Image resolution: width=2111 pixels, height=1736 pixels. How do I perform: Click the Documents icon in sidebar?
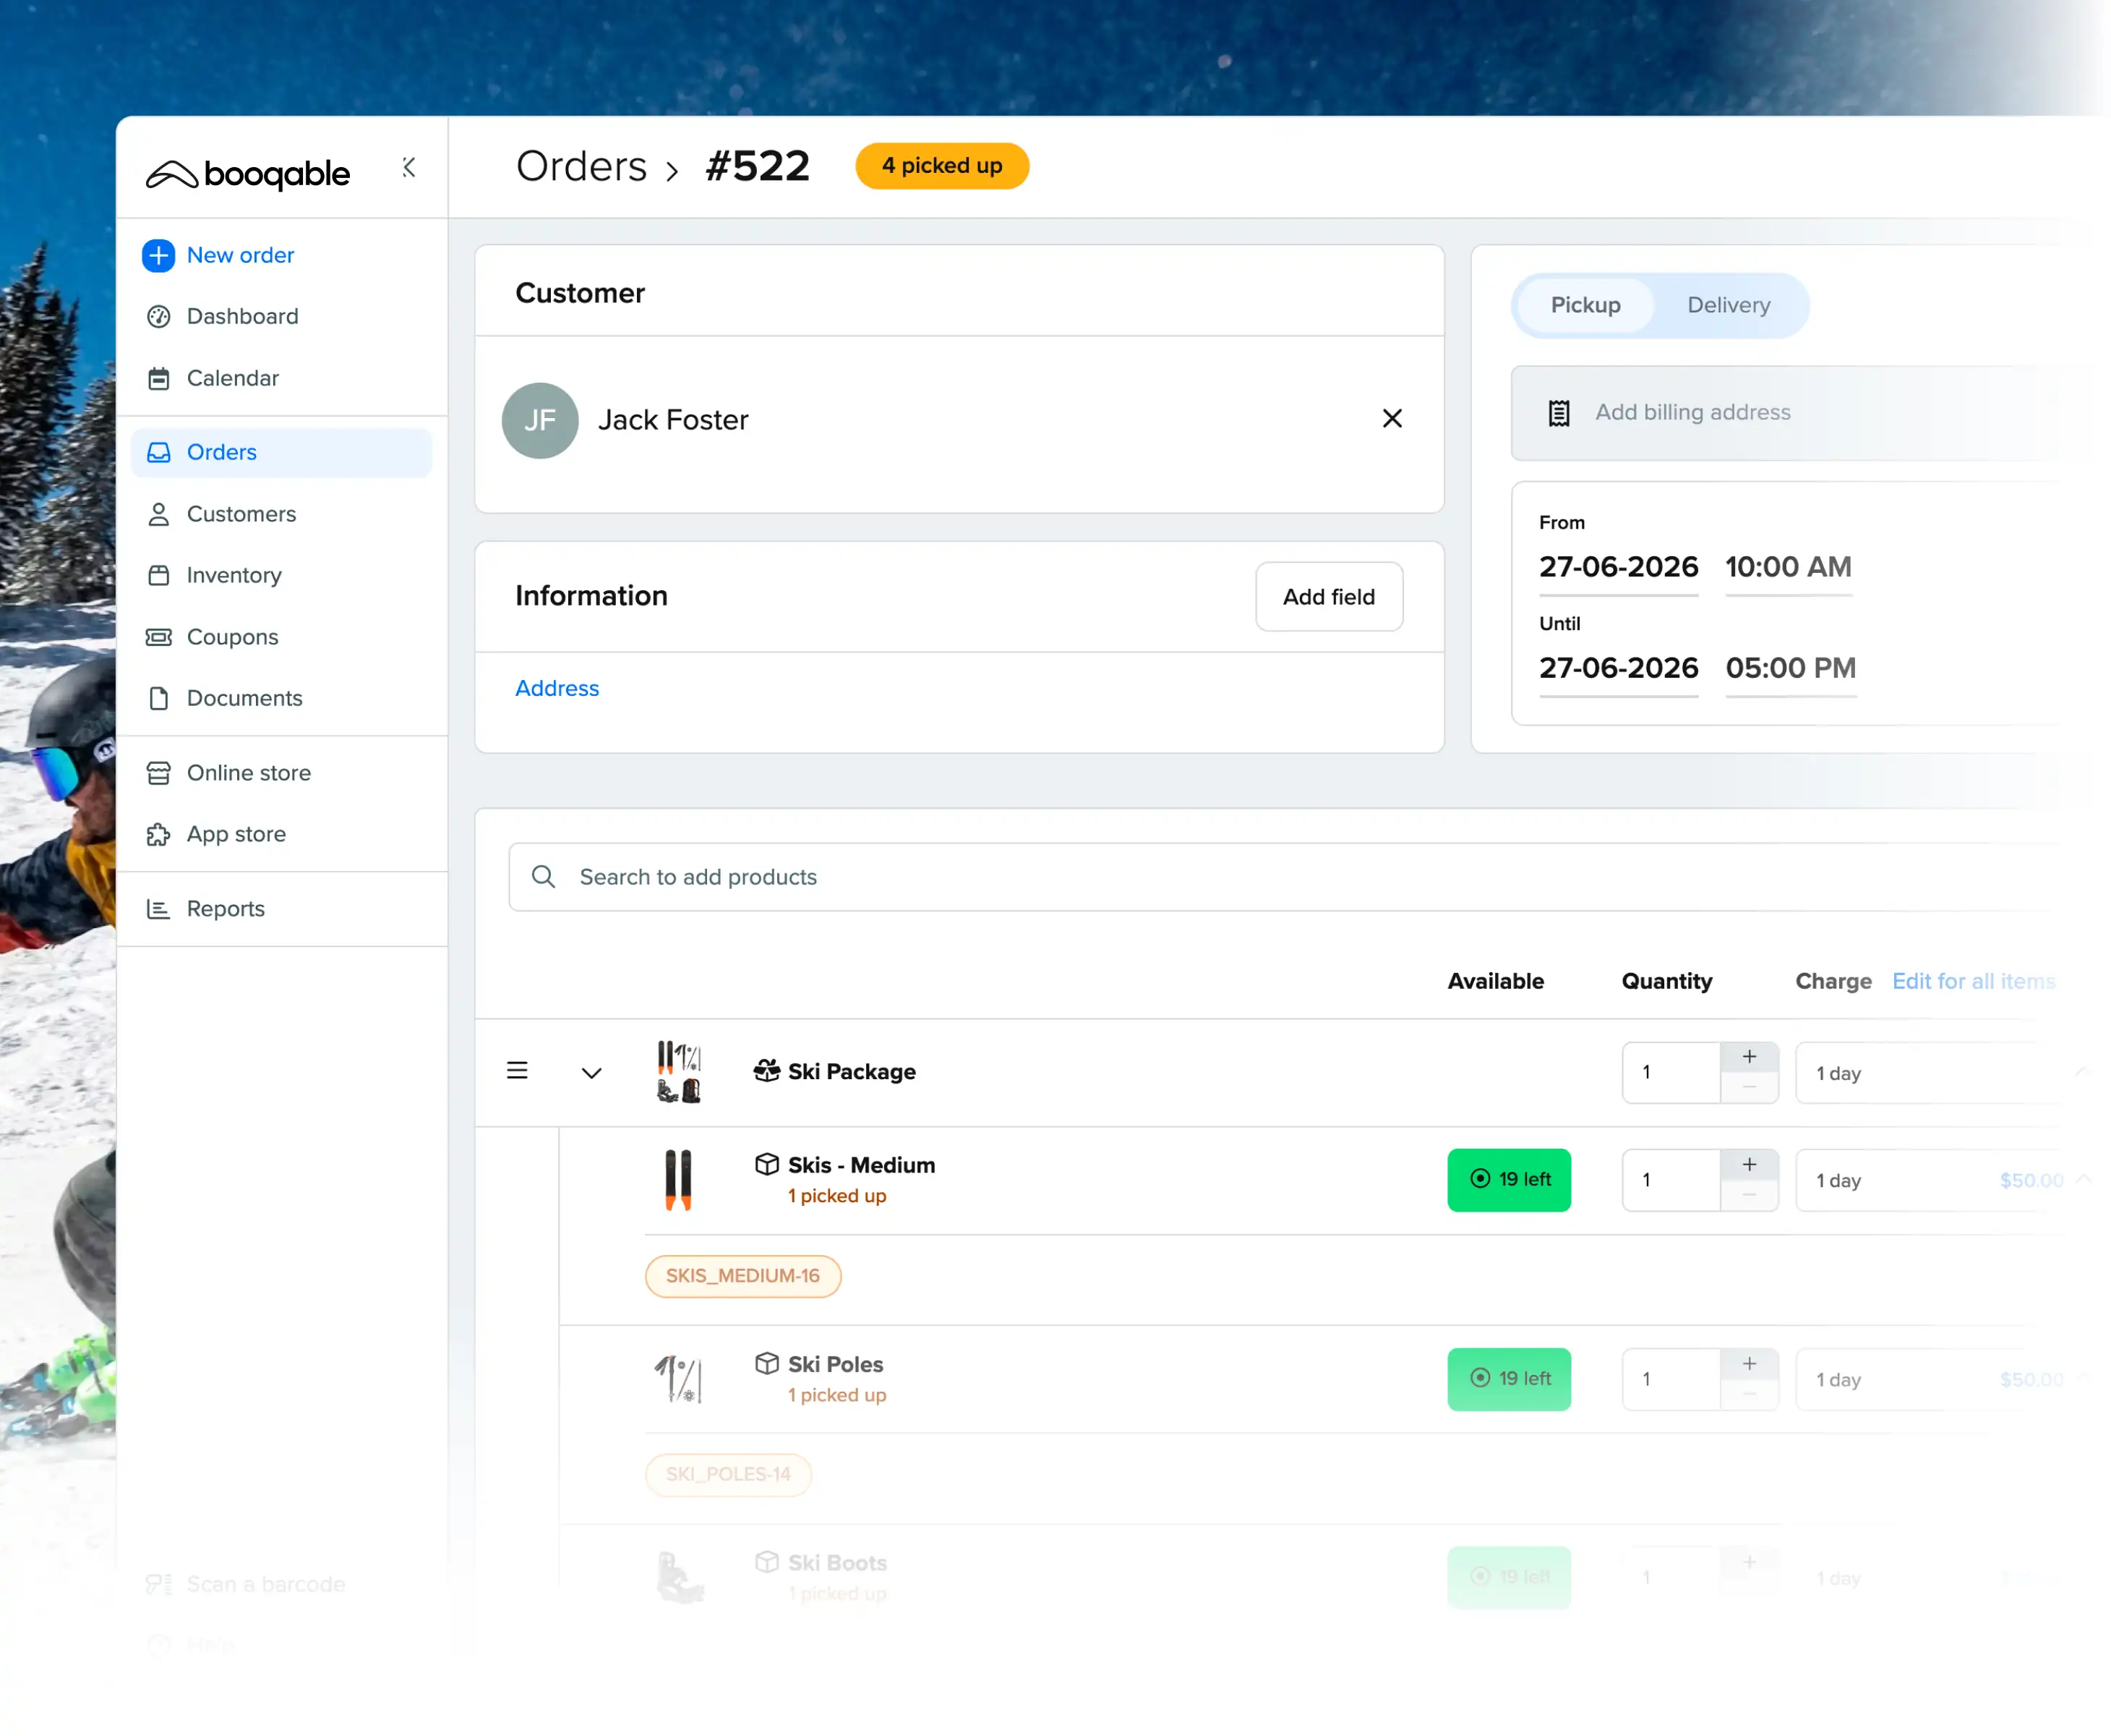(159, 699)
